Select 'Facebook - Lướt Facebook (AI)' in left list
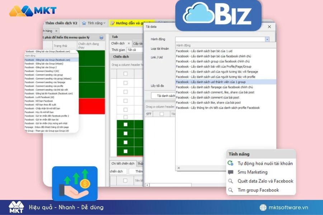Screen dimensions: 323x215 (39, 97)
